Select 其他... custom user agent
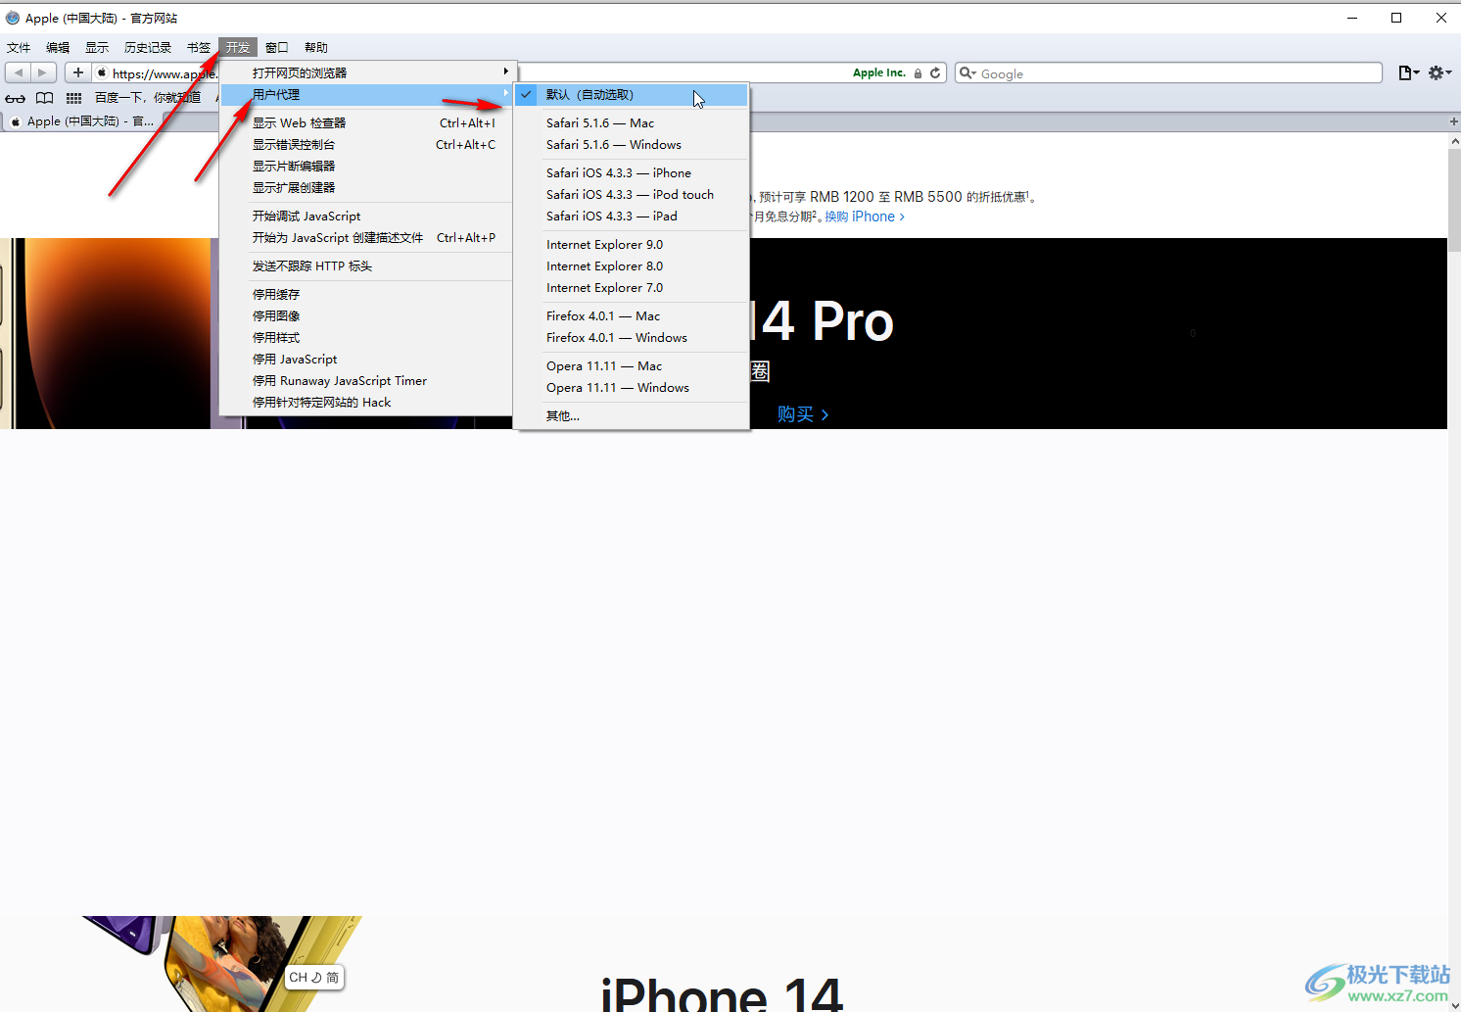1461x1012 pixels. [632, 415]
